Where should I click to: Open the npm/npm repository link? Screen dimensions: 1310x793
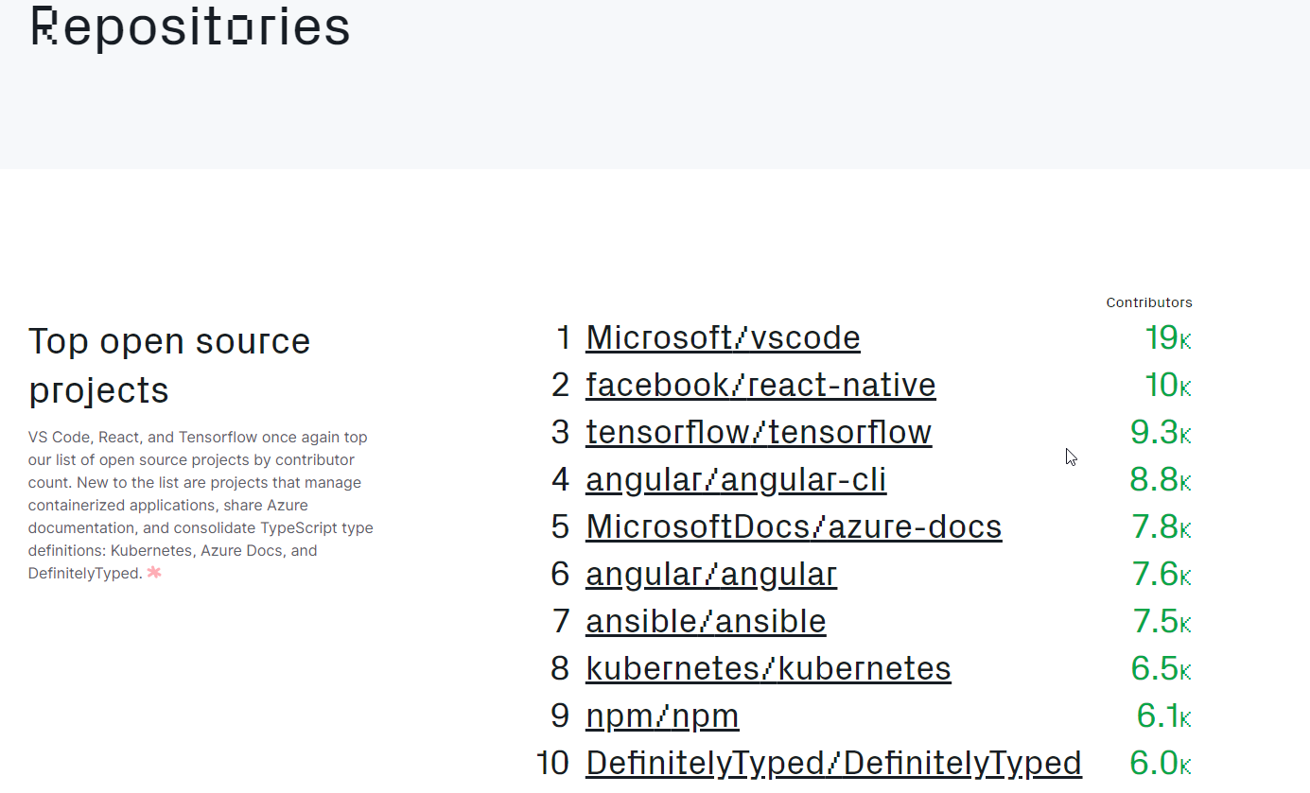[x=662, y=715]
